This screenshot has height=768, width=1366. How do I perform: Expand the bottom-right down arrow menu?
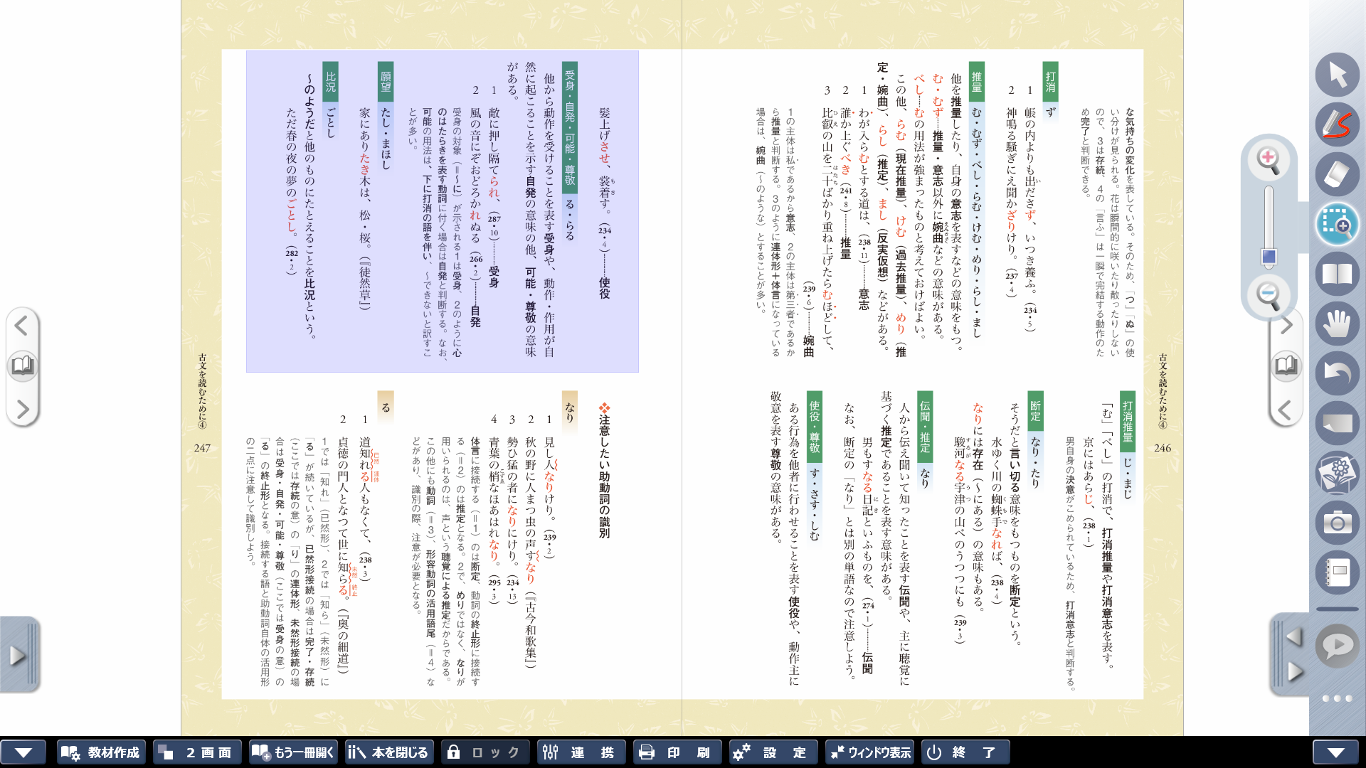pos(1335,752)
